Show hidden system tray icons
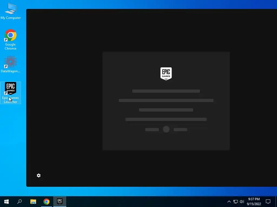This screenshot has height=207, width=277. click(229, 202)
